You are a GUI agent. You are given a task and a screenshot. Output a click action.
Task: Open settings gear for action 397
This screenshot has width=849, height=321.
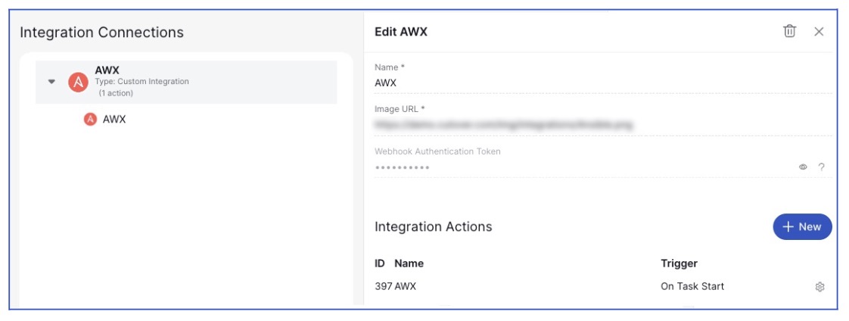(x=819, y=287)
